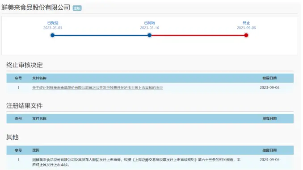The width and height of the screenshot is (303, 170).
Task: Click 序号 header in 注册结果文件 table
Action: (18, 119)
